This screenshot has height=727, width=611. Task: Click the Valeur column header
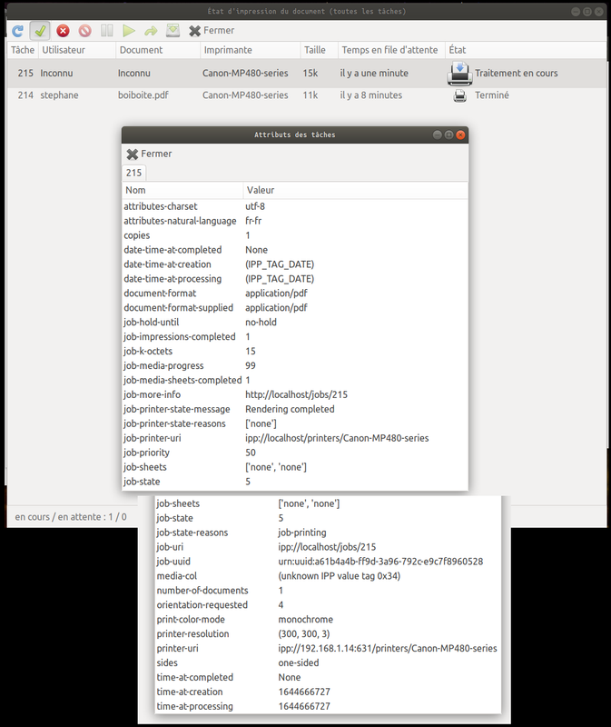(x=355, y=190)
